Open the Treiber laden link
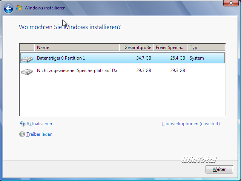The width and height of the screenshot is (241, 181). pyautogui.click(x=39, y=134)
